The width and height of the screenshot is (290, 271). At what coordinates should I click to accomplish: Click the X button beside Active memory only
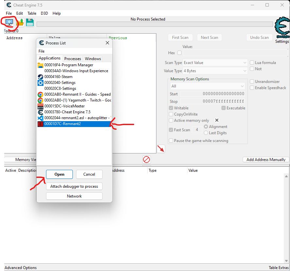point(217,120)
